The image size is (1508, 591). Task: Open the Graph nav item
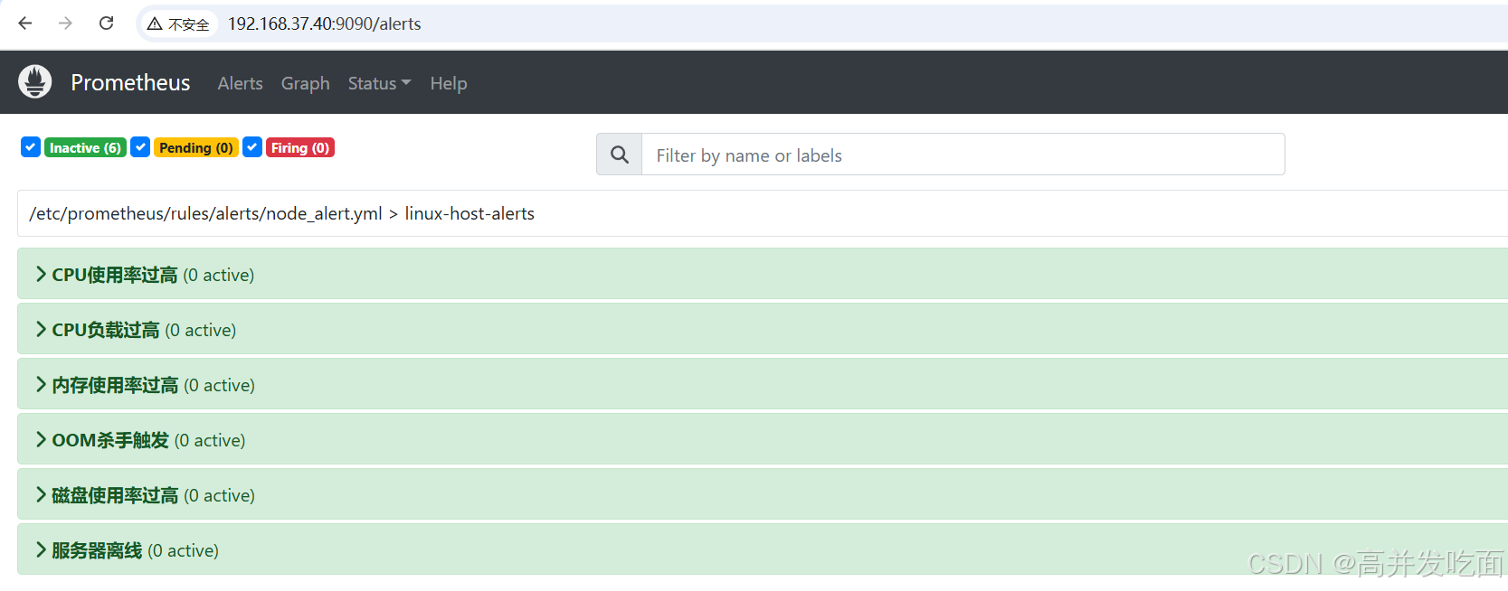point(306,83)
